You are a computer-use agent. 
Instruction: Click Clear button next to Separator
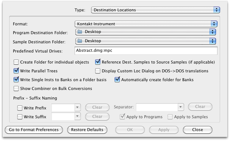tap(200, 106)
